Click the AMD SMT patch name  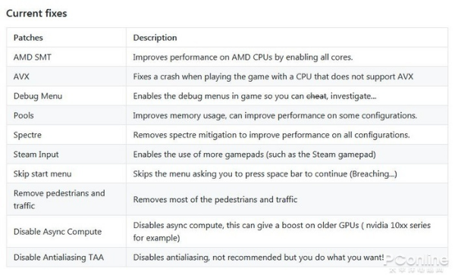click(32, 57)
